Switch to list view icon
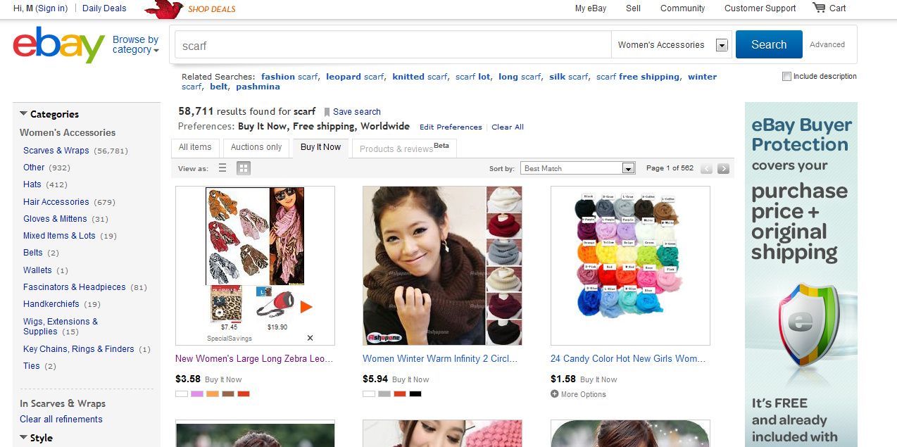897x447 pixels. (x=222, y=168)
